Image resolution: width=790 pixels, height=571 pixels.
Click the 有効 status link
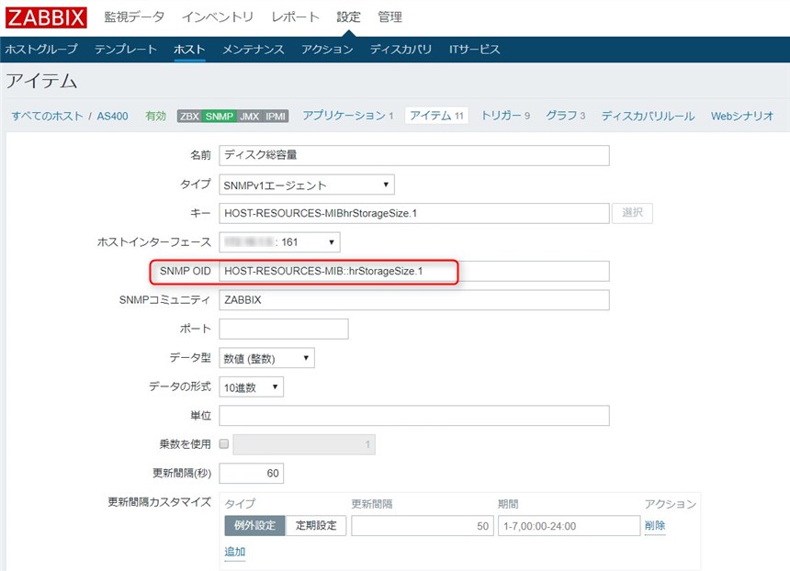pos(155,116)
